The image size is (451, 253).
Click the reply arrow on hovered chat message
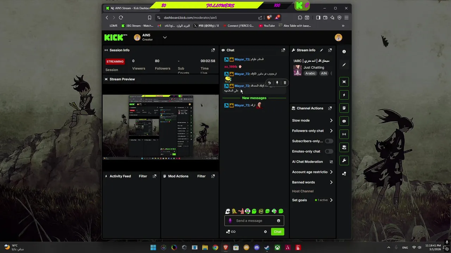[x=269, y=83]
